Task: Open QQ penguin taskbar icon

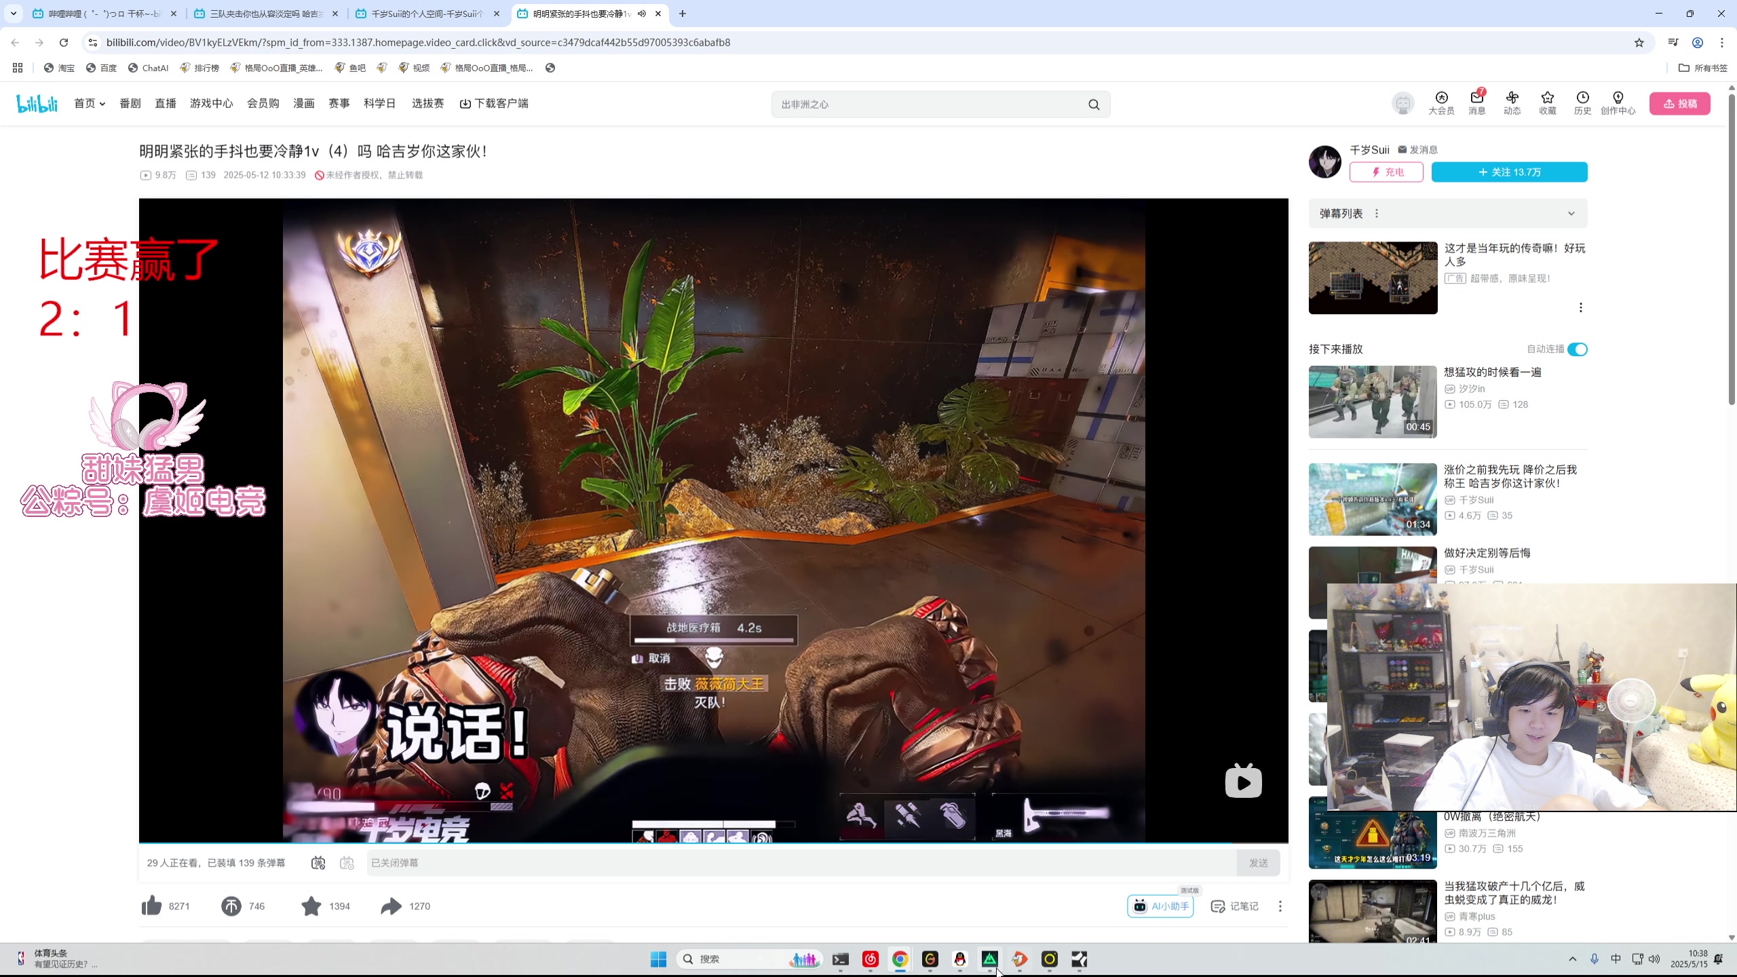Action: 960,959
